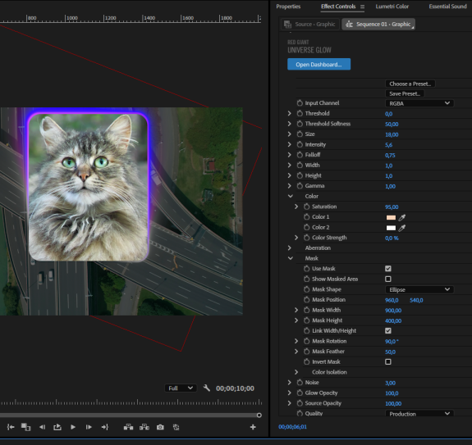Open Mask Shape Ellipse dropdown
This screenshot has width=472, height=445.
click(x=419, y=289)
